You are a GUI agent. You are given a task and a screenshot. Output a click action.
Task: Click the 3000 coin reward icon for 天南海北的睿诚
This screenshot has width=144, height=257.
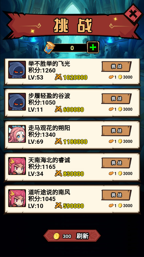coord(120,173)
